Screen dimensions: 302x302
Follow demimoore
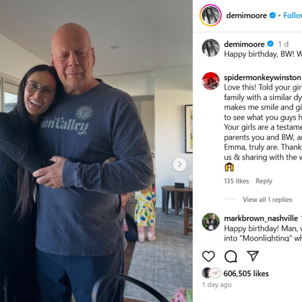pyautogui.click(x=293, y=16)
